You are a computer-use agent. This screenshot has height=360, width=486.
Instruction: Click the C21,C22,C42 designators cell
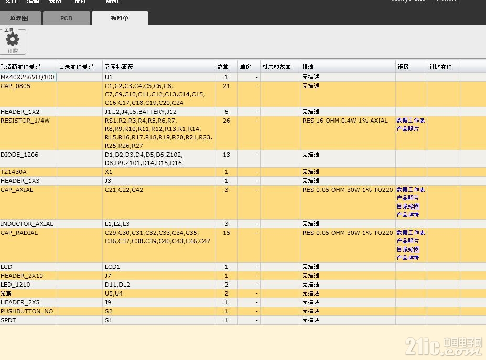point(159,202)
